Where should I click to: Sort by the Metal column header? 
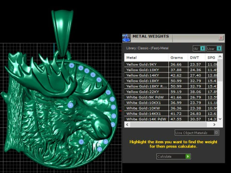[146, 58]
